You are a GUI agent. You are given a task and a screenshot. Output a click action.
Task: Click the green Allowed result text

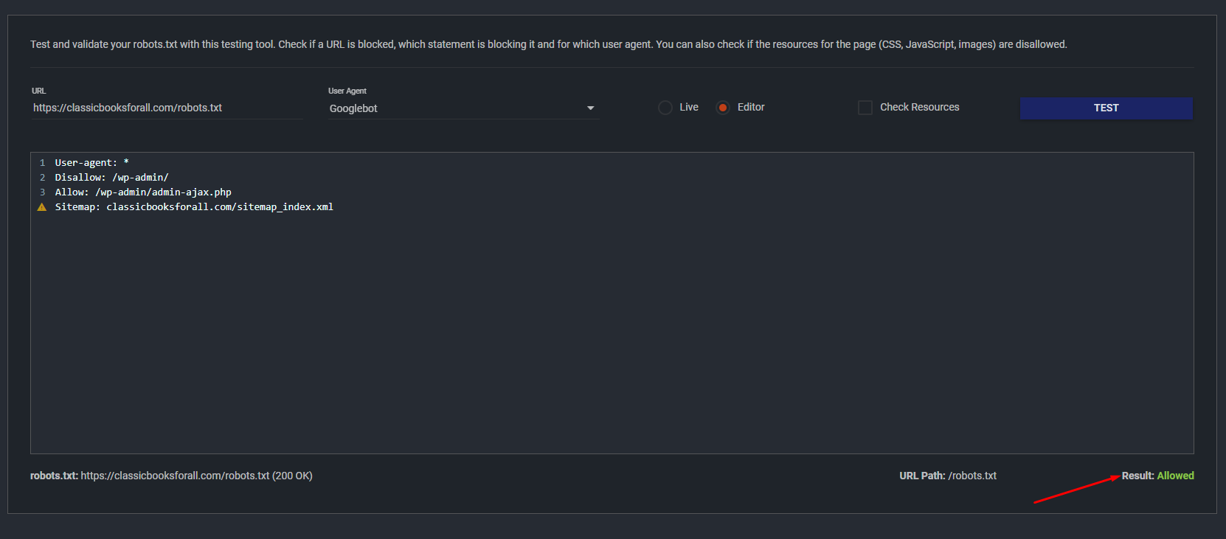pyautogui.click(x=1175, y=476)
